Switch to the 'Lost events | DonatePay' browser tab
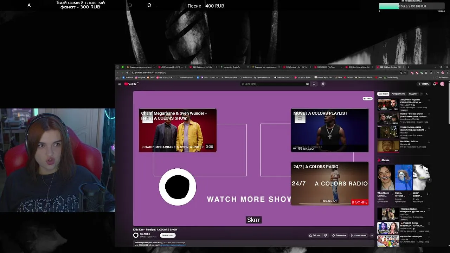Image resolution: width=450 pixels, height=253 pixels. 233,67
